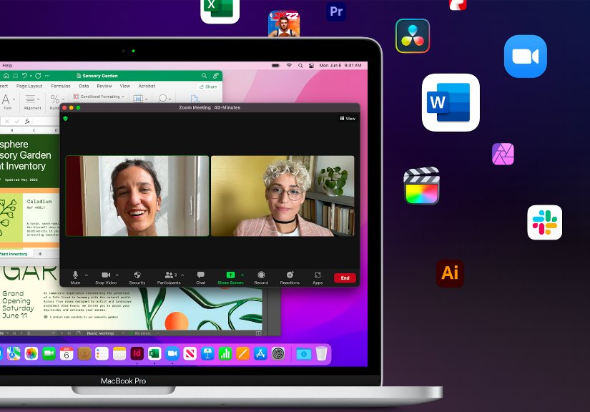The width and height of the screenshot is (590, 412).
Task: Click the Share button in Excel
Action: (x=207, y=87)
